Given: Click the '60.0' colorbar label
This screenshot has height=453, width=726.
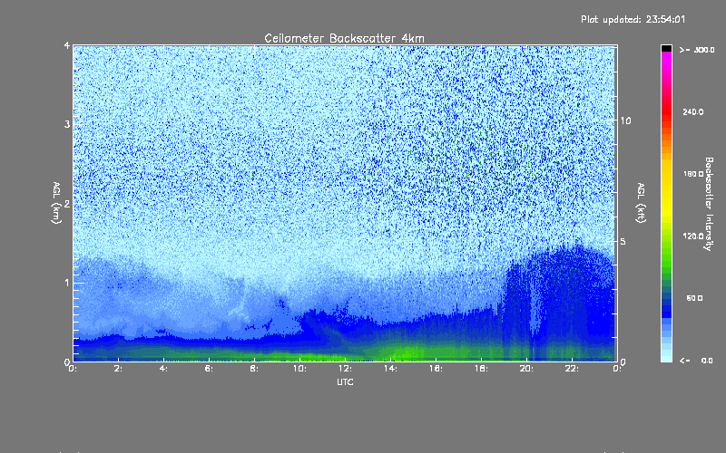Looking at the screenshot, I should click(694, 298).
